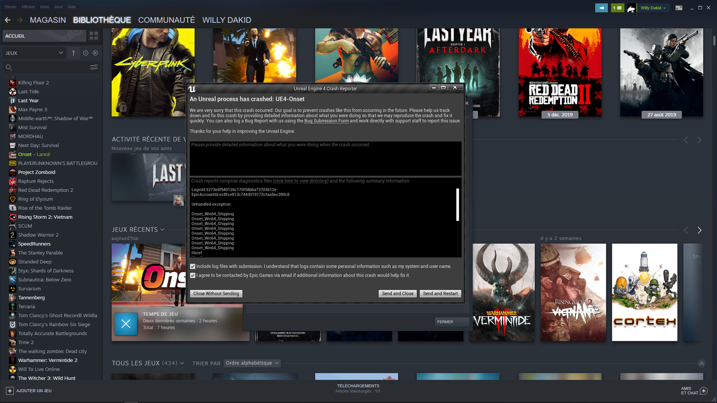
Task: Open Red Dead Redemption II cover
Action: 560,72
